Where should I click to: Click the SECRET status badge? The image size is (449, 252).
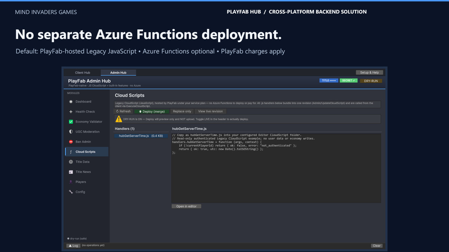pyautogui.click(x=348, y=81)
